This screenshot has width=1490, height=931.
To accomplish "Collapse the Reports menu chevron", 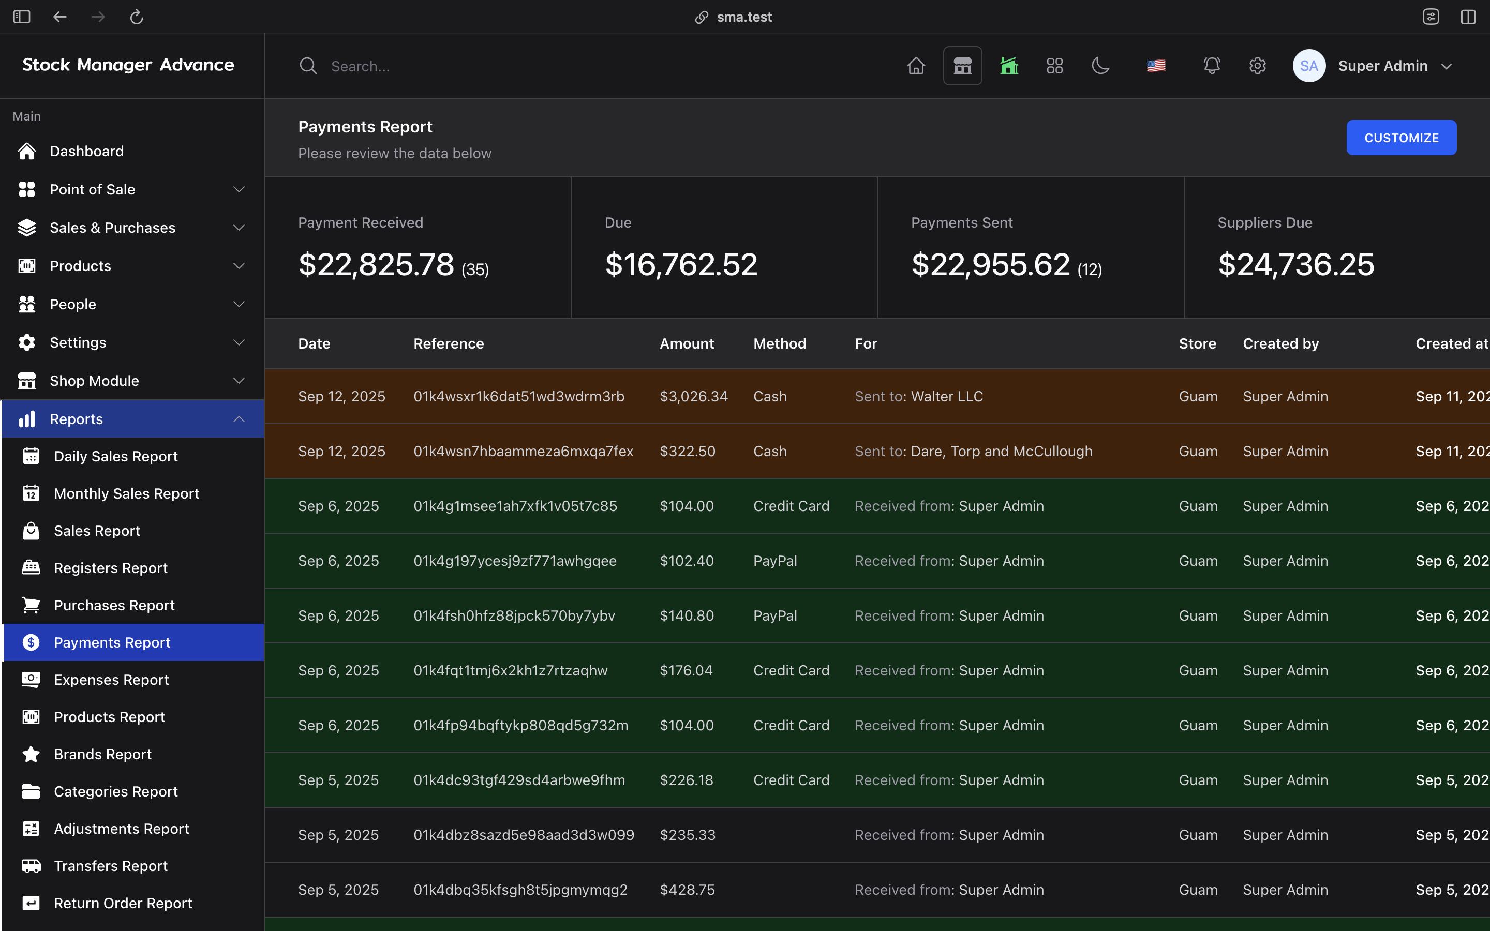I will [x=239, y=419].
